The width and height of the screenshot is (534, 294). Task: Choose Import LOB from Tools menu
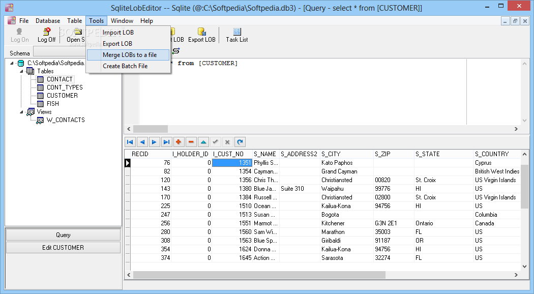pos(128,33)
